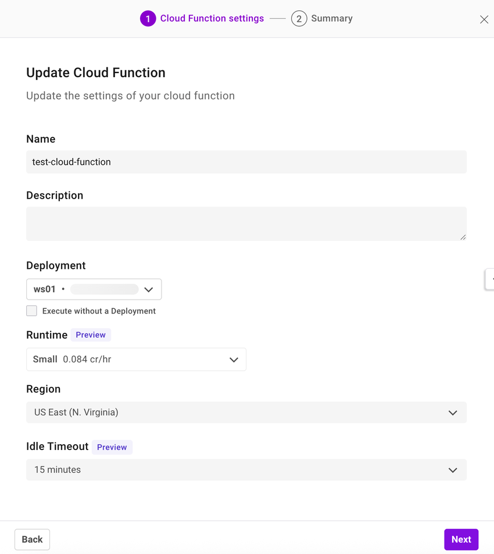The height and width of the screenshot is (554, 494).
Task: Click the Preview badge next to Idle Timeout
Action: pyautogui.click(x=112, y=447)
